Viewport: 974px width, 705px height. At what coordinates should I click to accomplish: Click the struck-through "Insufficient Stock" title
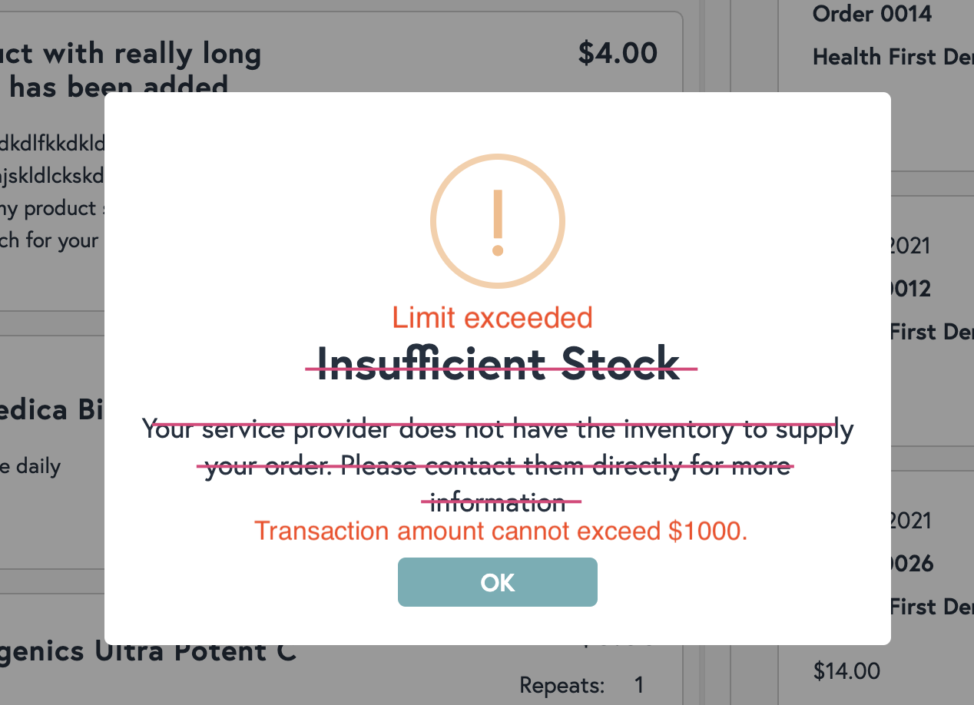pos(499,362)
